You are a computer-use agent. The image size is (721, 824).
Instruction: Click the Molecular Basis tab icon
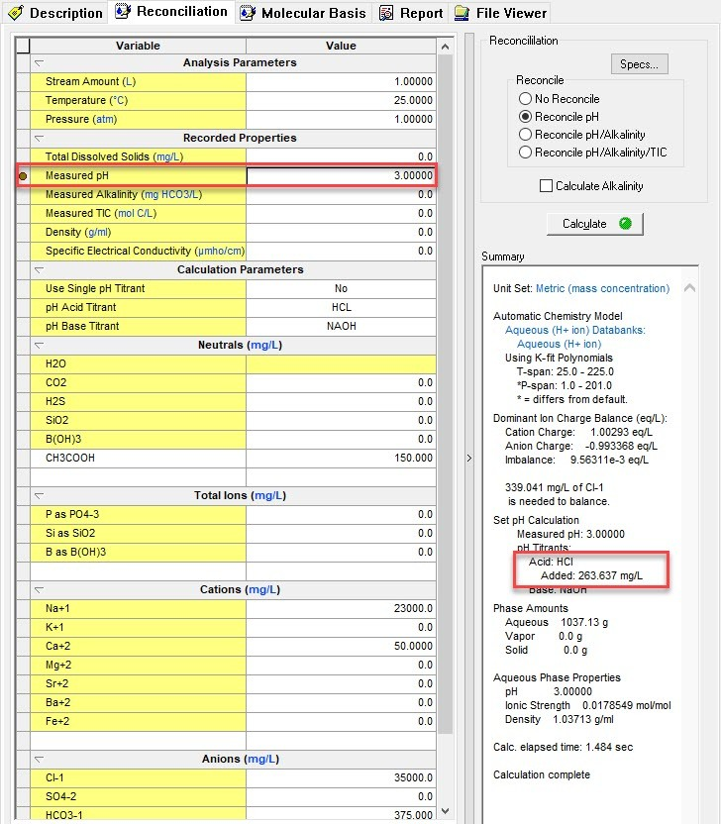[x=248, y=13]
